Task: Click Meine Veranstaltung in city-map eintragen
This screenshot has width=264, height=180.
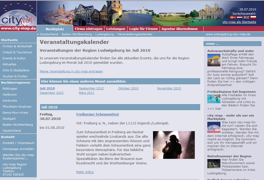Action: pos(71,71)
